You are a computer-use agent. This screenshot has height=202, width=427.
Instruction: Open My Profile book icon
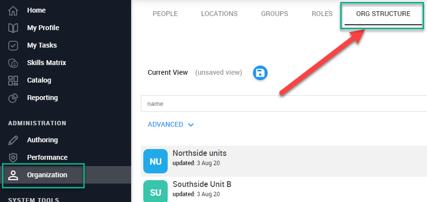13,28
